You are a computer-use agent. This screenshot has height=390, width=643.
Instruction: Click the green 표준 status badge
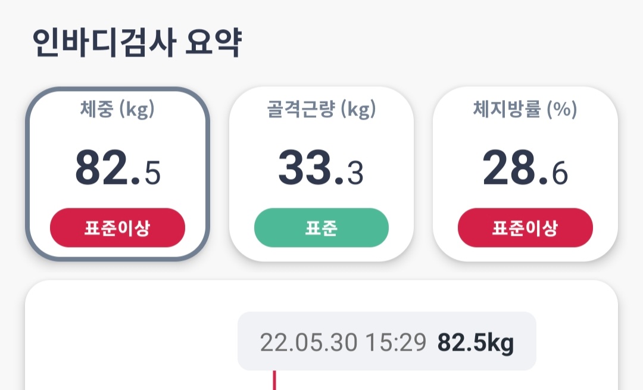point(321,228)
